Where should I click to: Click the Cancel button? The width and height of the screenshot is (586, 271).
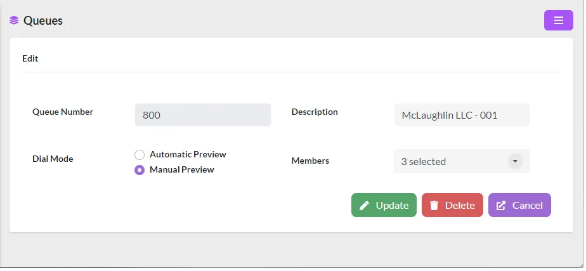[519, 205]
